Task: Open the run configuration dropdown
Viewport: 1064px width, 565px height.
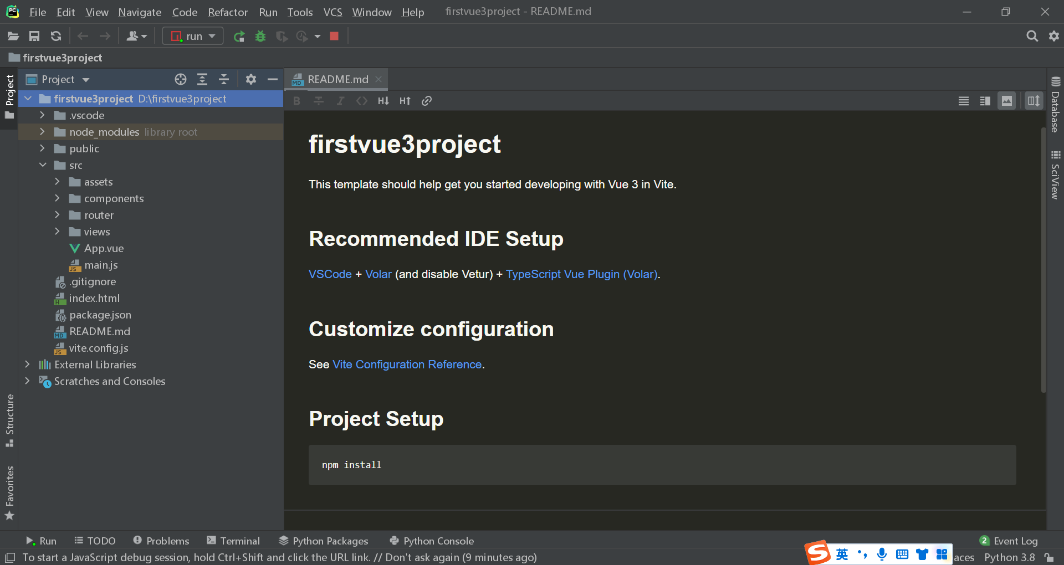Action: (193, 36)
